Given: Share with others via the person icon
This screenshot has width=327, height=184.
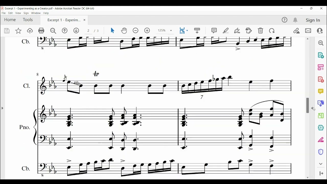Looking at the screenshot, I should (320, 31).
